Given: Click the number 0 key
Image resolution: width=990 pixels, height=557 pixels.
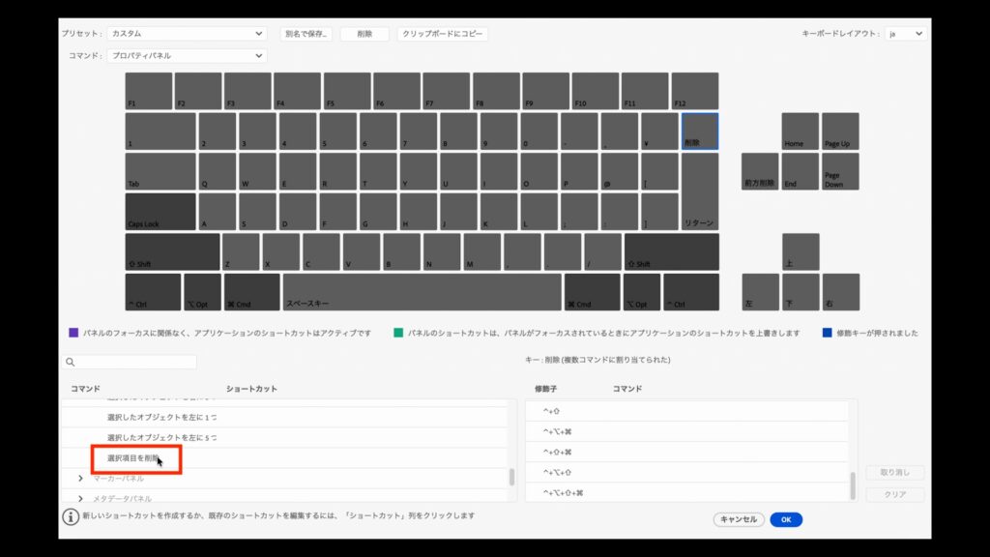Looking at the screenshot, I should 539,132.
